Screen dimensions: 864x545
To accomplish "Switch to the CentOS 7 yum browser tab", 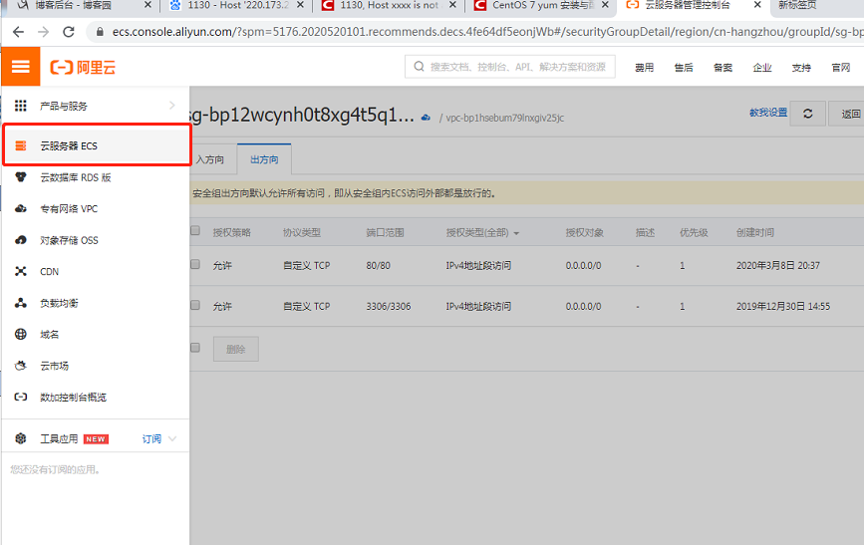I will (x=542, y=5).
